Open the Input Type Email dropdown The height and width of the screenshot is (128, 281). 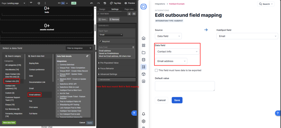[x=111, y=35]
